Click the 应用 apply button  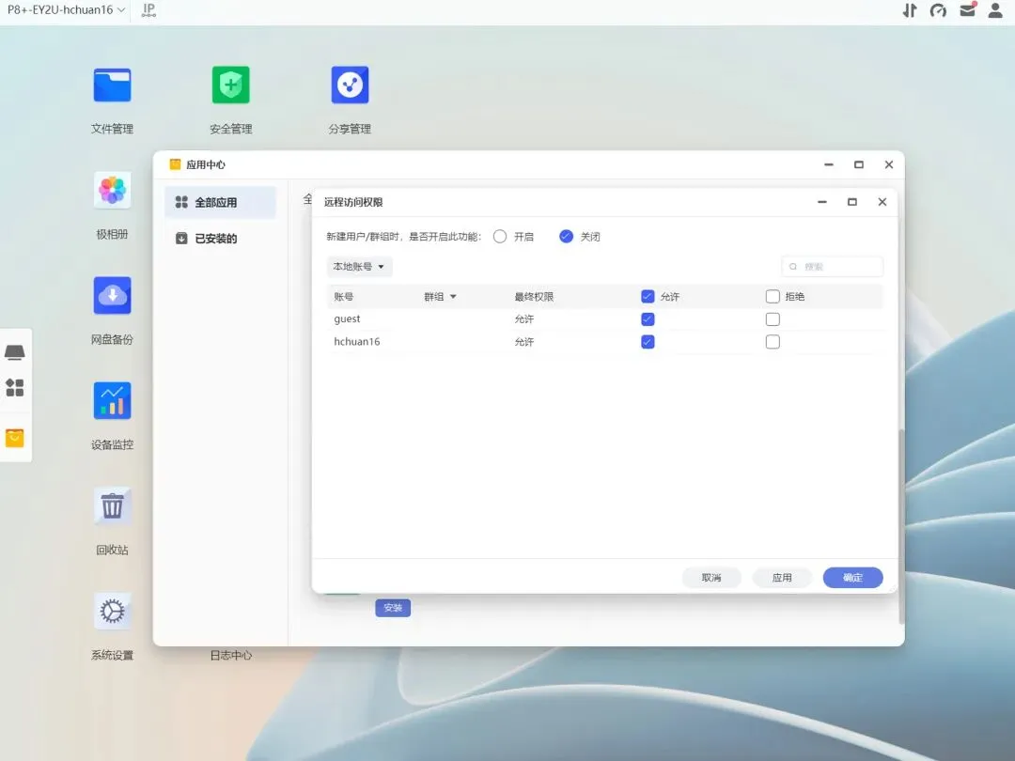point(782,578)
